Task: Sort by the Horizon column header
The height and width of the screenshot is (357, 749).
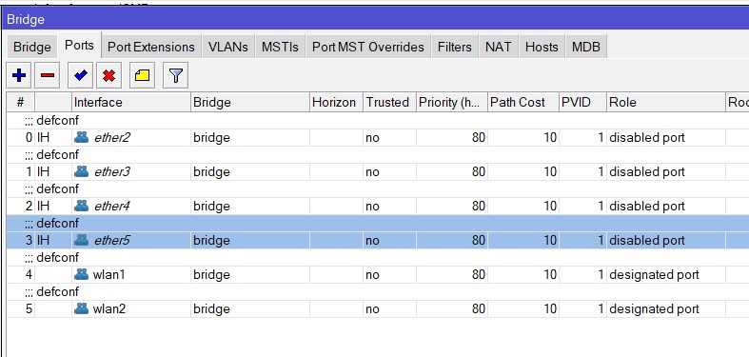Action: tap(336, 102)
